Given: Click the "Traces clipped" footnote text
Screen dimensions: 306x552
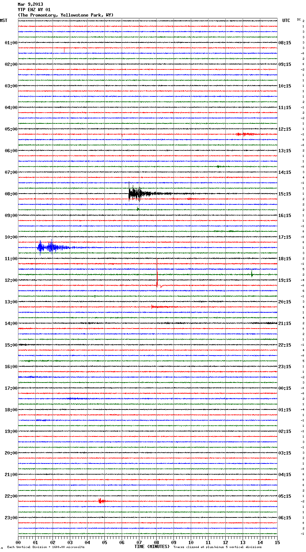Looking at the screenshot, I should click(217, 547).
